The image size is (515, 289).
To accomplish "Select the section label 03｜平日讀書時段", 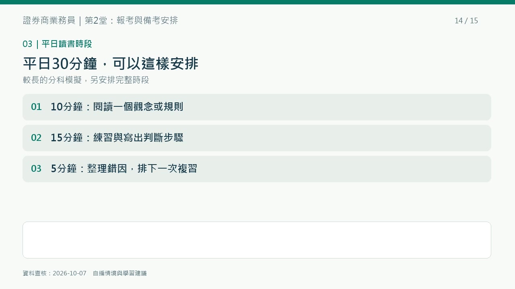I will click(58, 44).
